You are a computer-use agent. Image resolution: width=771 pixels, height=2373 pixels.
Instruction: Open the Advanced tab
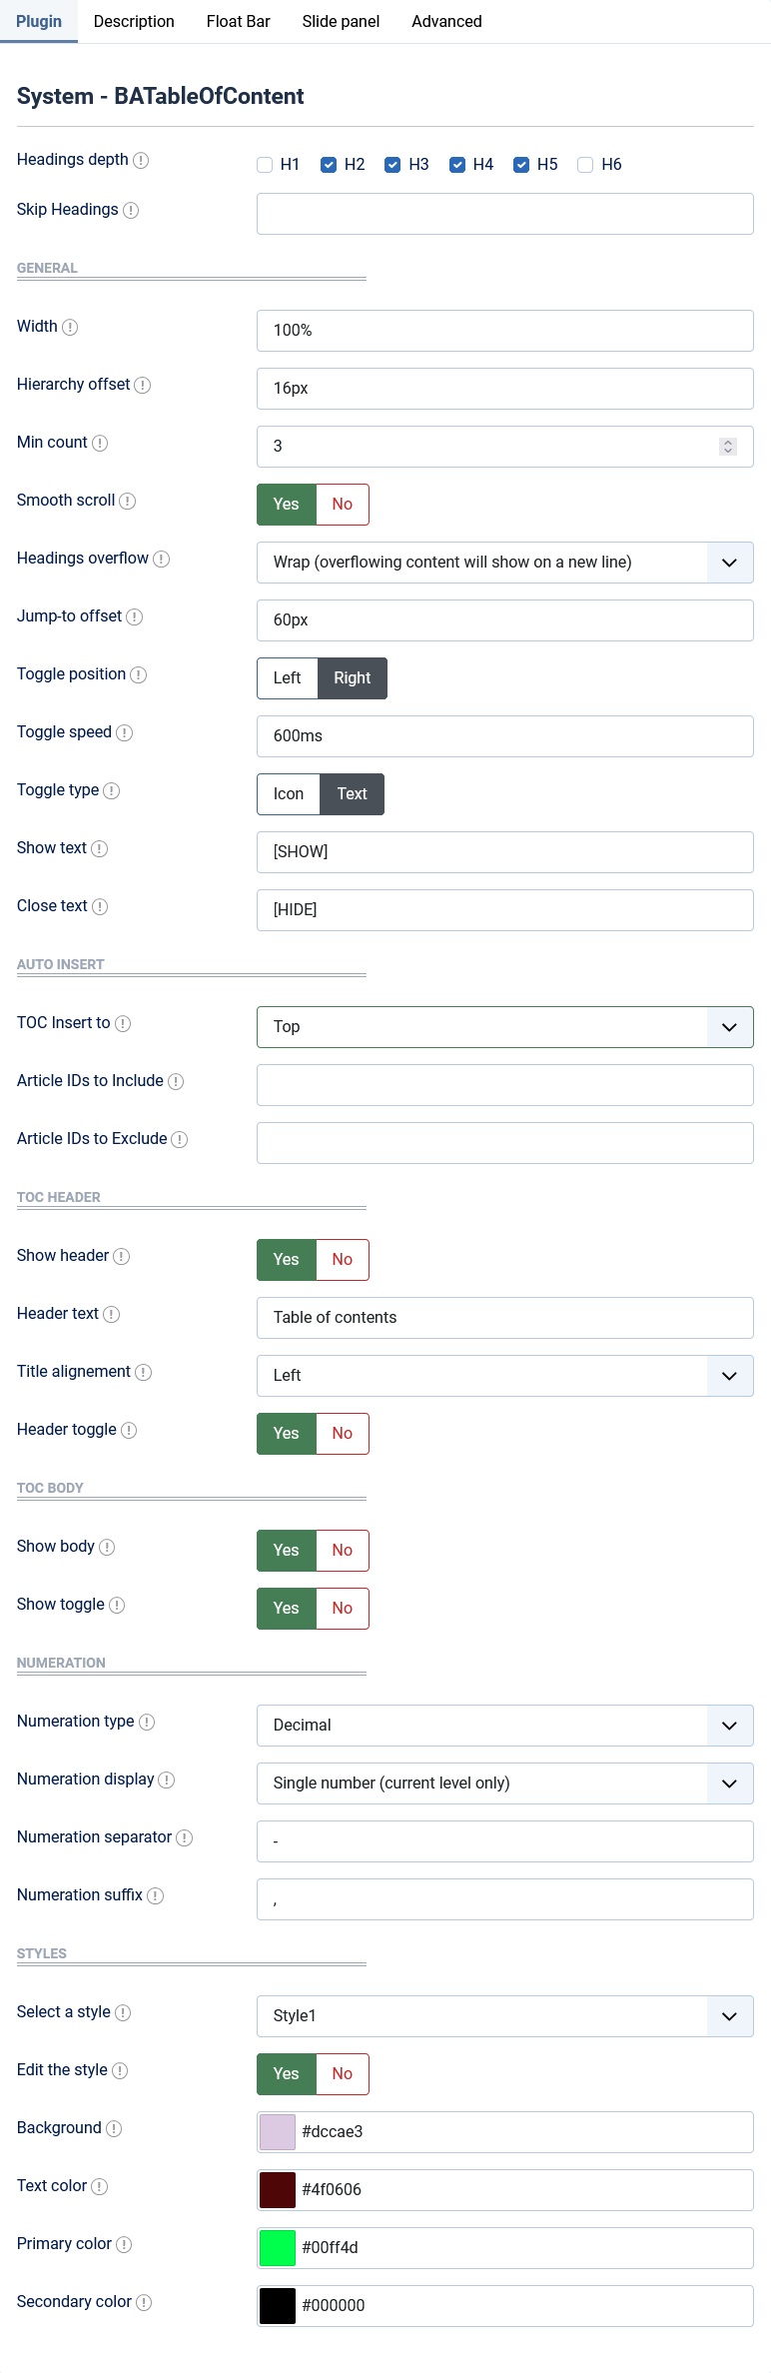tap(446, 21)
